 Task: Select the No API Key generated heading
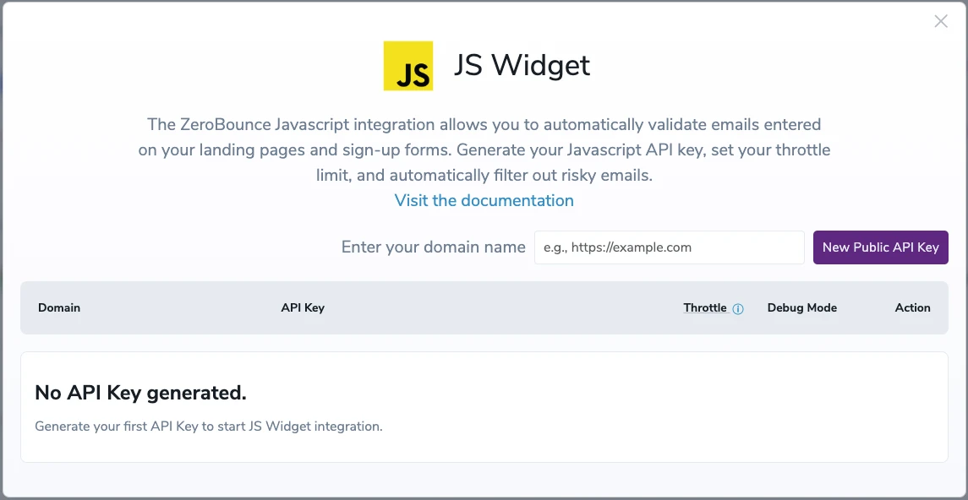coord(140,392)
